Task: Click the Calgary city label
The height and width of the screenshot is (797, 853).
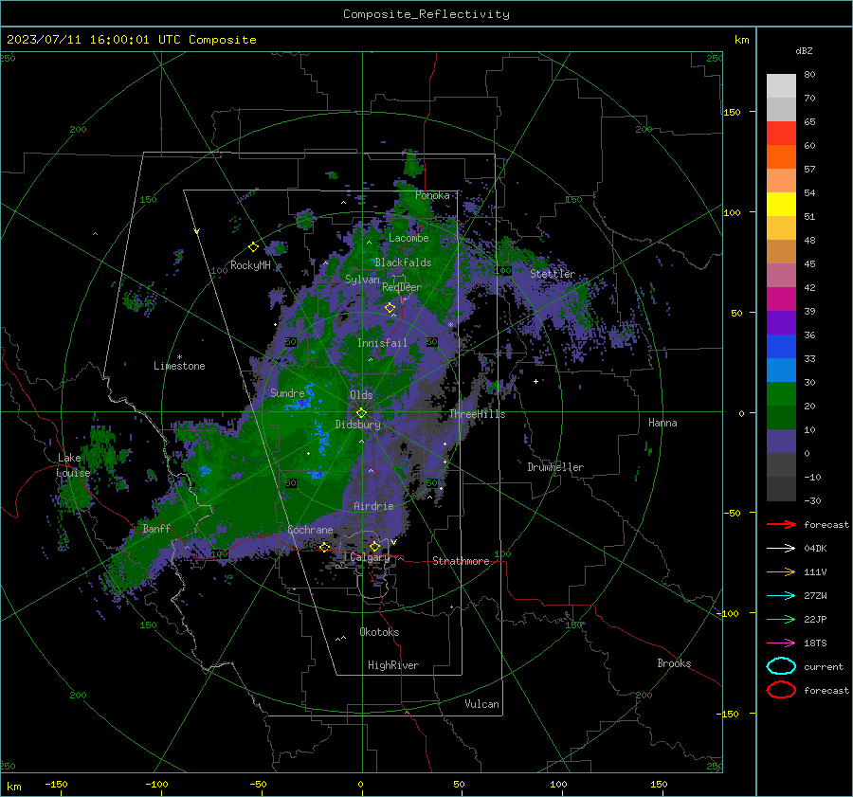Action: [370, 557]
